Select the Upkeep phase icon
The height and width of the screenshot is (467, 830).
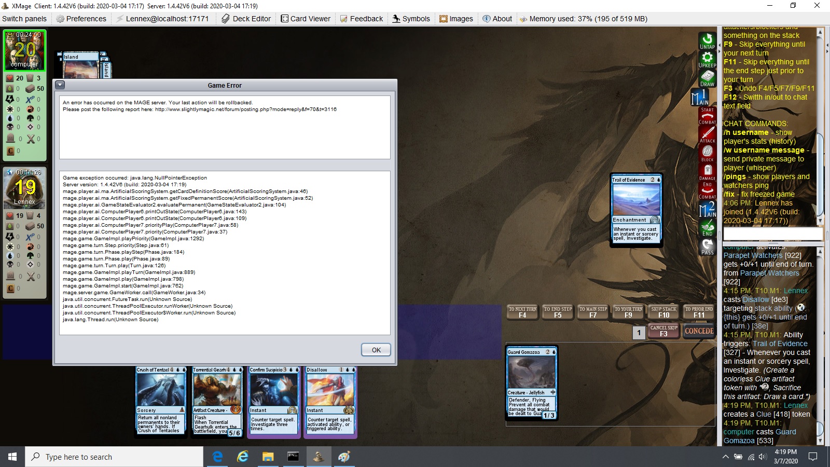tap(707, 59)
